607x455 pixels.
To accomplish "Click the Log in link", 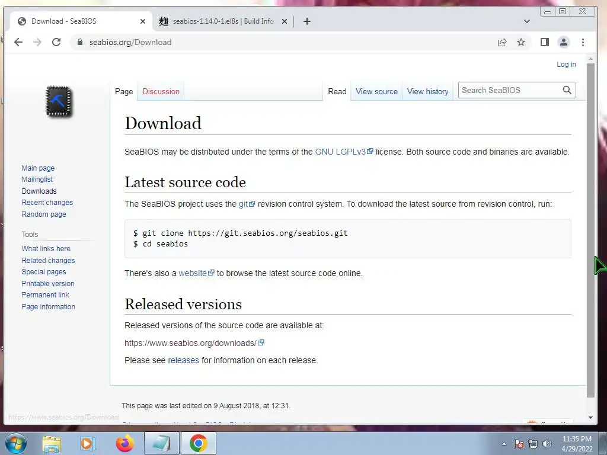I will (566, 65).
